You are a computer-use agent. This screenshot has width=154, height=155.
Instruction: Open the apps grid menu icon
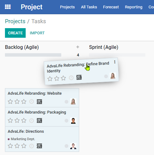[x=8, y=7]
